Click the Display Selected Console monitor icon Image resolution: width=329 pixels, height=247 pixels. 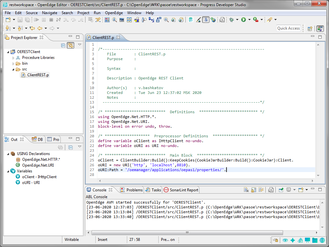[x=289, y=190]
